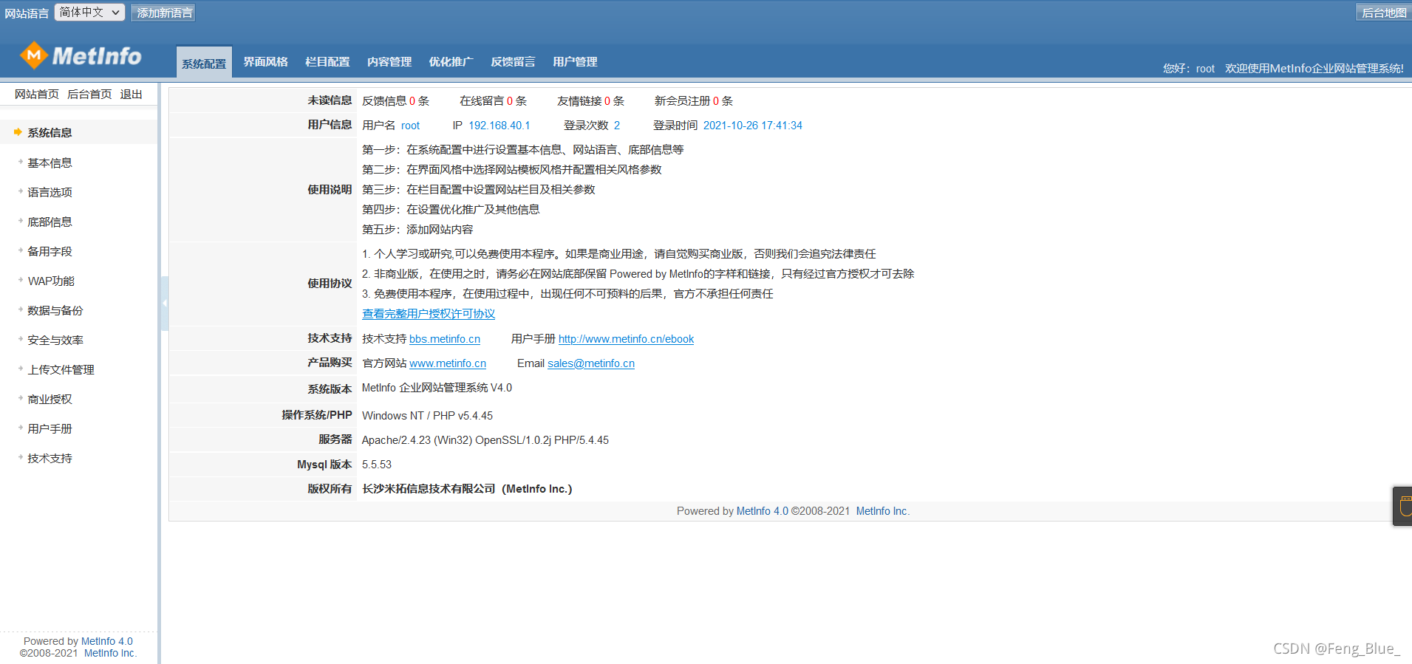The height and width of the screenshot is (664, 1412).
Task: Click the Apache/2.4.23 server text
Action: click(x=485, y=440)
